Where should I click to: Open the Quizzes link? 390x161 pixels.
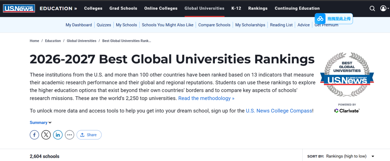coord(104,25)
